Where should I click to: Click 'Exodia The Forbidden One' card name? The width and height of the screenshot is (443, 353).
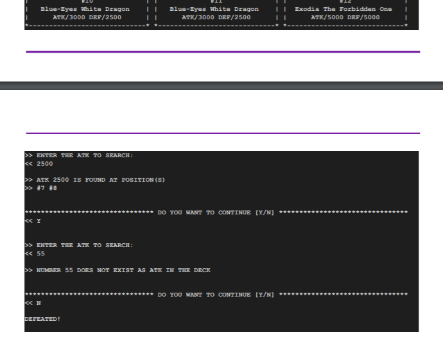pyautogui.click(x=343, y=9)
